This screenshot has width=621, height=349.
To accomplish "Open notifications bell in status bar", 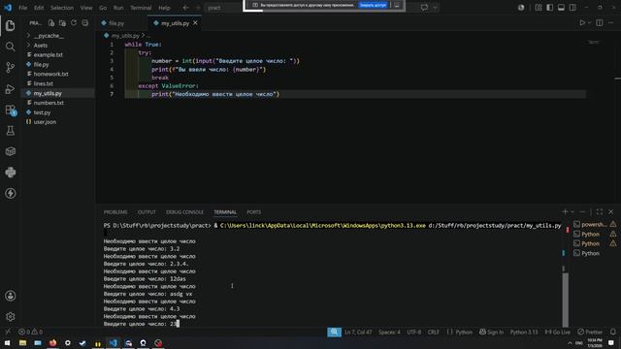I will tap(613, 332).
